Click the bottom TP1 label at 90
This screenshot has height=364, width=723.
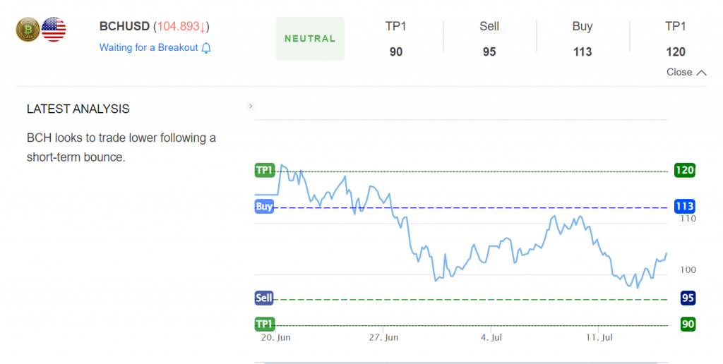coord(265,324)
